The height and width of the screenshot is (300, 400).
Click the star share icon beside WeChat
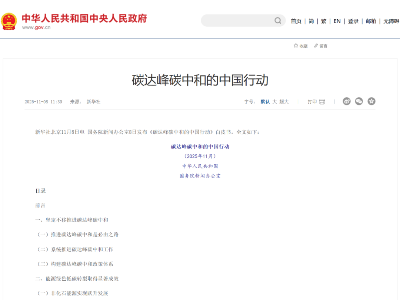tap(371, 101)
